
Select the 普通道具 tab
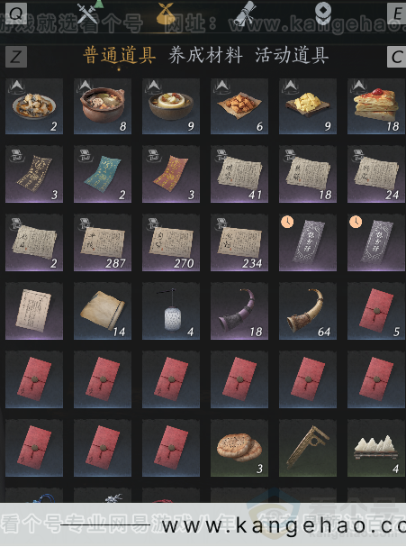[x=119, y=56]
